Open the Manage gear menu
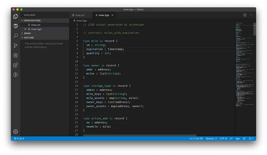Image resolution: width=267 pixels, height=155 pixels. coord(16,131)
